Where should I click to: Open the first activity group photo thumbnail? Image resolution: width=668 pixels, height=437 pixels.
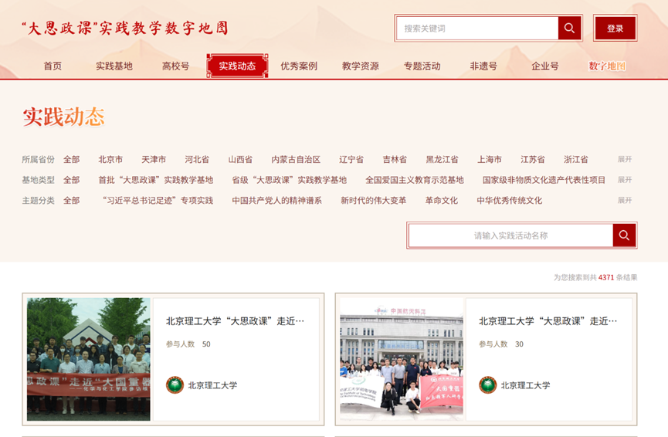(89, 359)
